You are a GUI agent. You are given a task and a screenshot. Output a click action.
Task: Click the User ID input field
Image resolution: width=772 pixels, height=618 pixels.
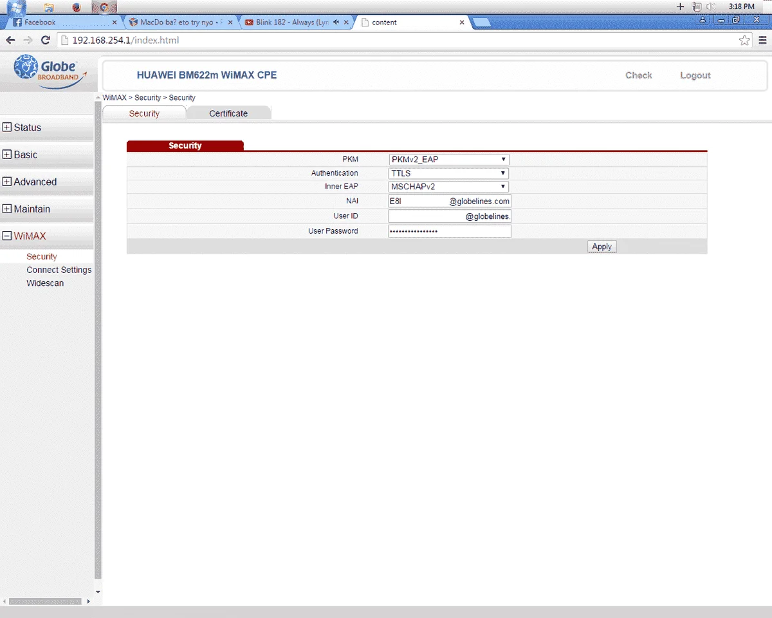point(450,216)
